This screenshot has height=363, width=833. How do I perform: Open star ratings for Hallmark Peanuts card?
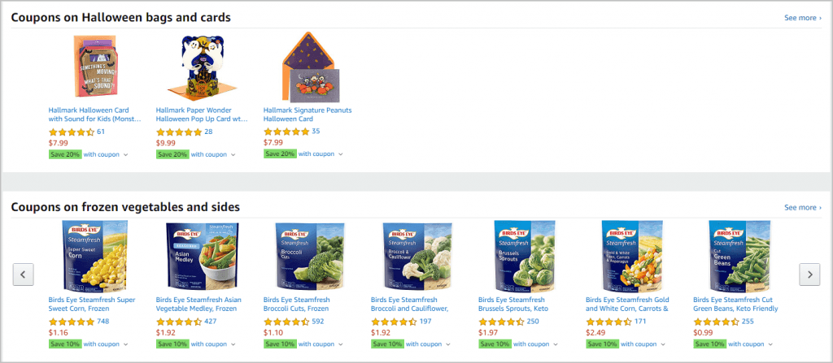[286, 132]
